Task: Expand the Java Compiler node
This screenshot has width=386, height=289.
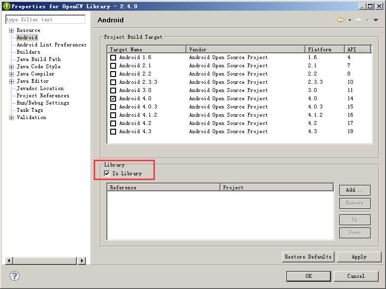Action: (11, 74)
